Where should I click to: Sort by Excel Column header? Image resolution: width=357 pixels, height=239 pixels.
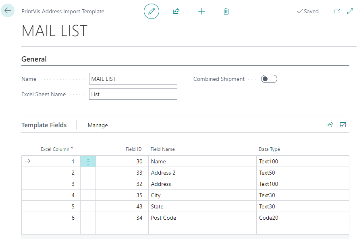(57, 149)
